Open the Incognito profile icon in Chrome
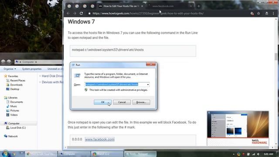This screenshot has width=279, height=157. tap(266, 14)
